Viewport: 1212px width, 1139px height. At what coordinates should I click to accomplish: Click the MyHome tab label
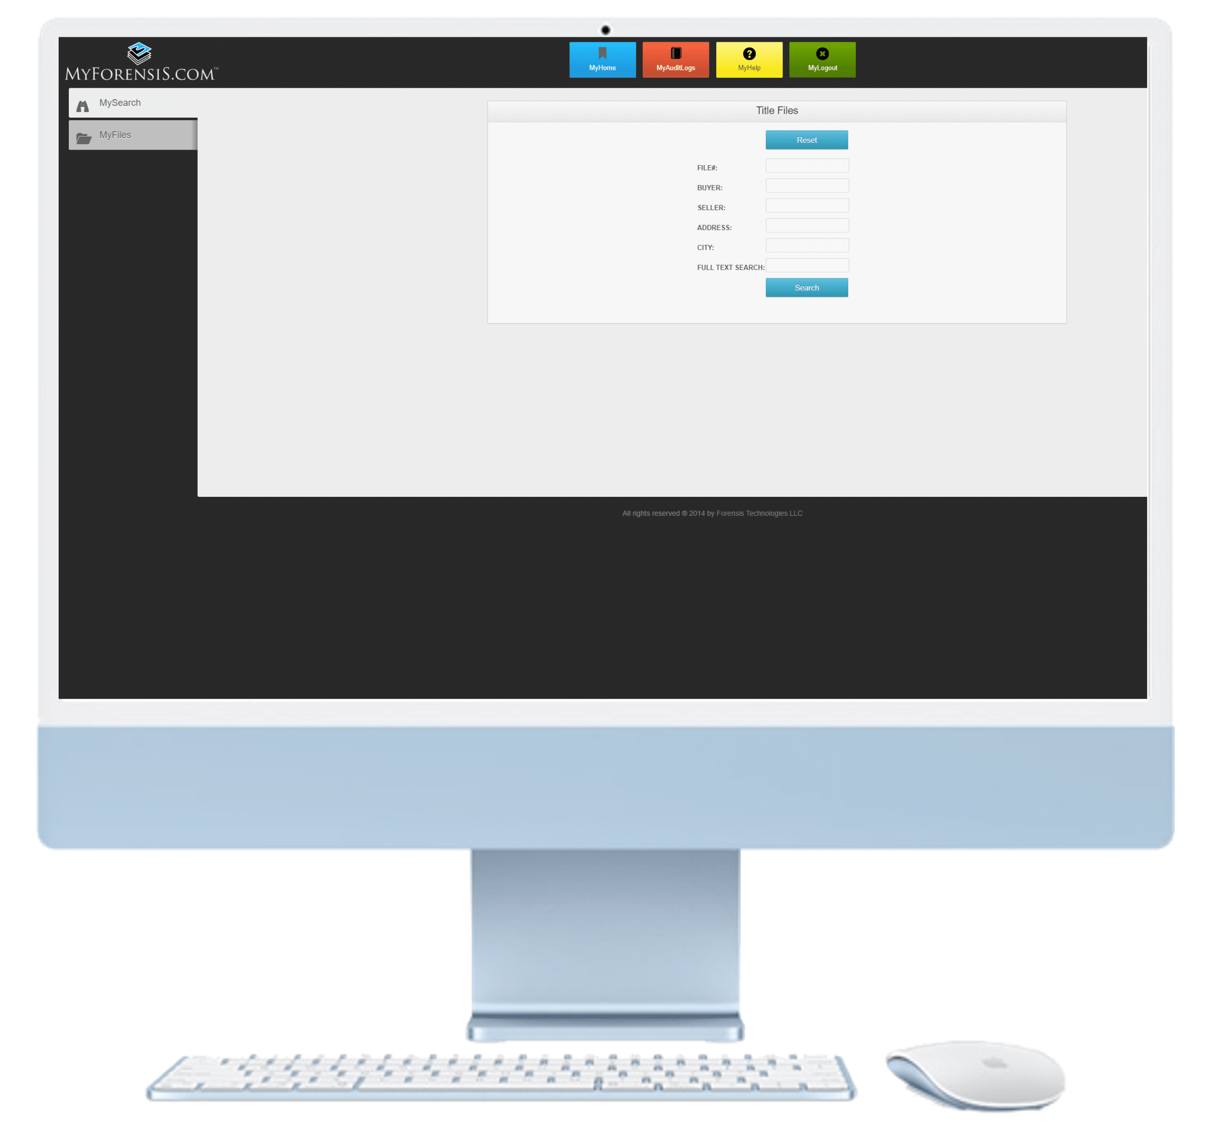(x=603, y=67)
